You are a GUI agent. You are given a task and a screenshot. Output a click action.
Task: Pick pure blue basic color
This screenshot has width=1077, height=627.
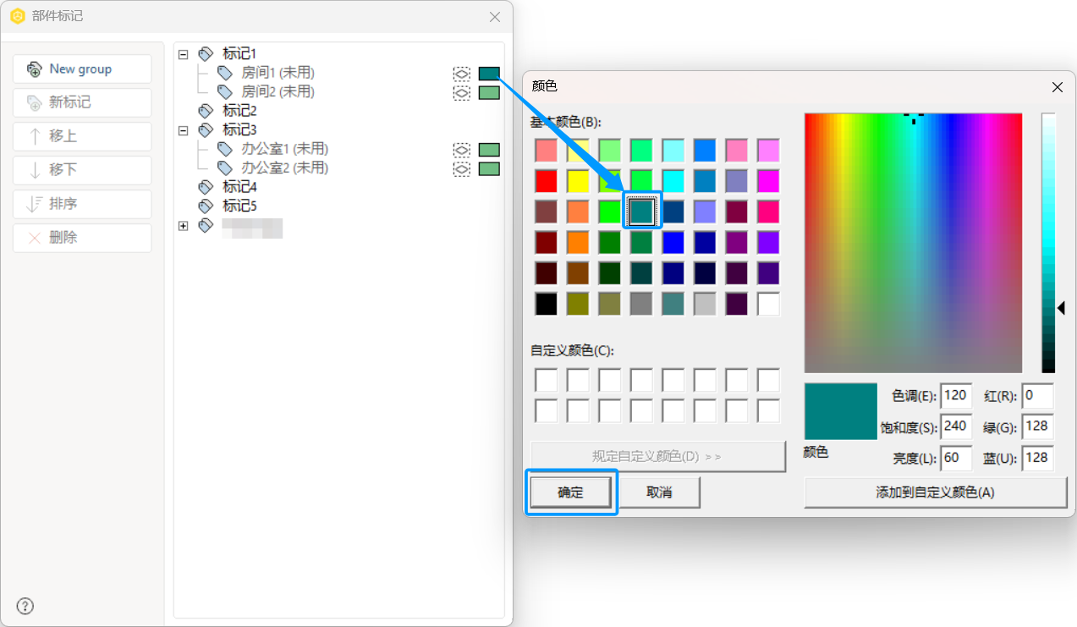[673, 243]
